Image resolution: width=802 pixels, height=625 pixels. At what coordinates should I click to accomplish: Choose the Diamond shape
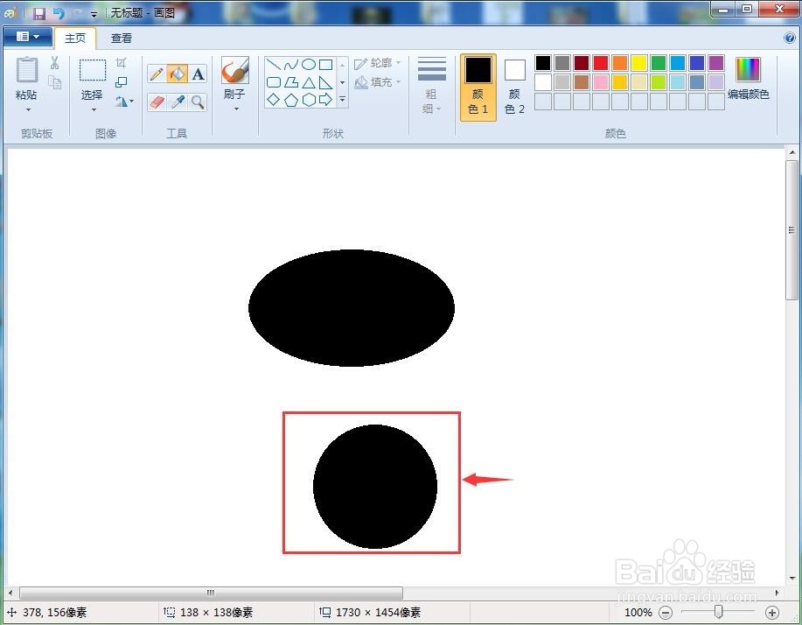pyautogui.click(x=274, y=100)
